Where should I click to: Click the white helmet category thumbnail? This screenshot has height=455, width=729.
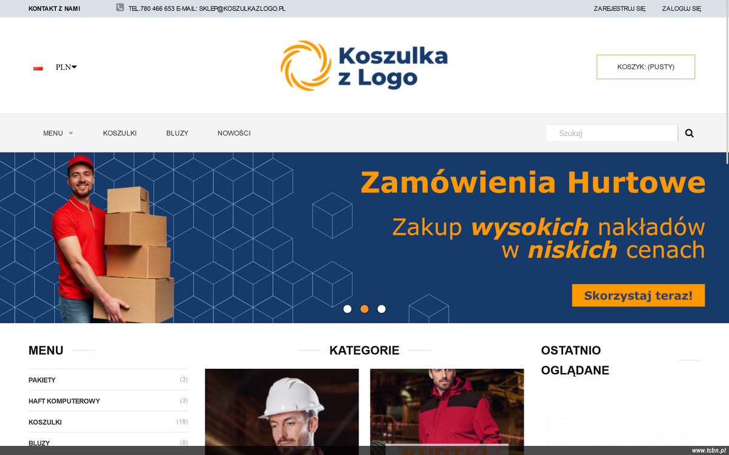282,411
